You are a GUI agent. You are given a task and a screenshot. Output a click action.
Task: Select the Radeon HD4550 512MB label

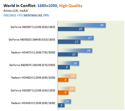(x=33, y=103)
